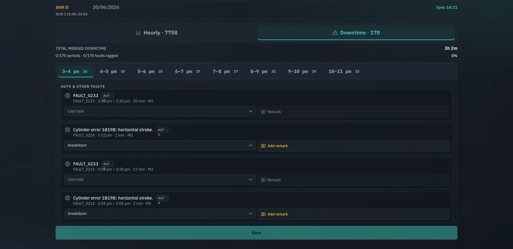The width and height of the screenshot is (513, 249).
Task: Click the Shift 2 15:00–23:00 text
Action: 72,14
